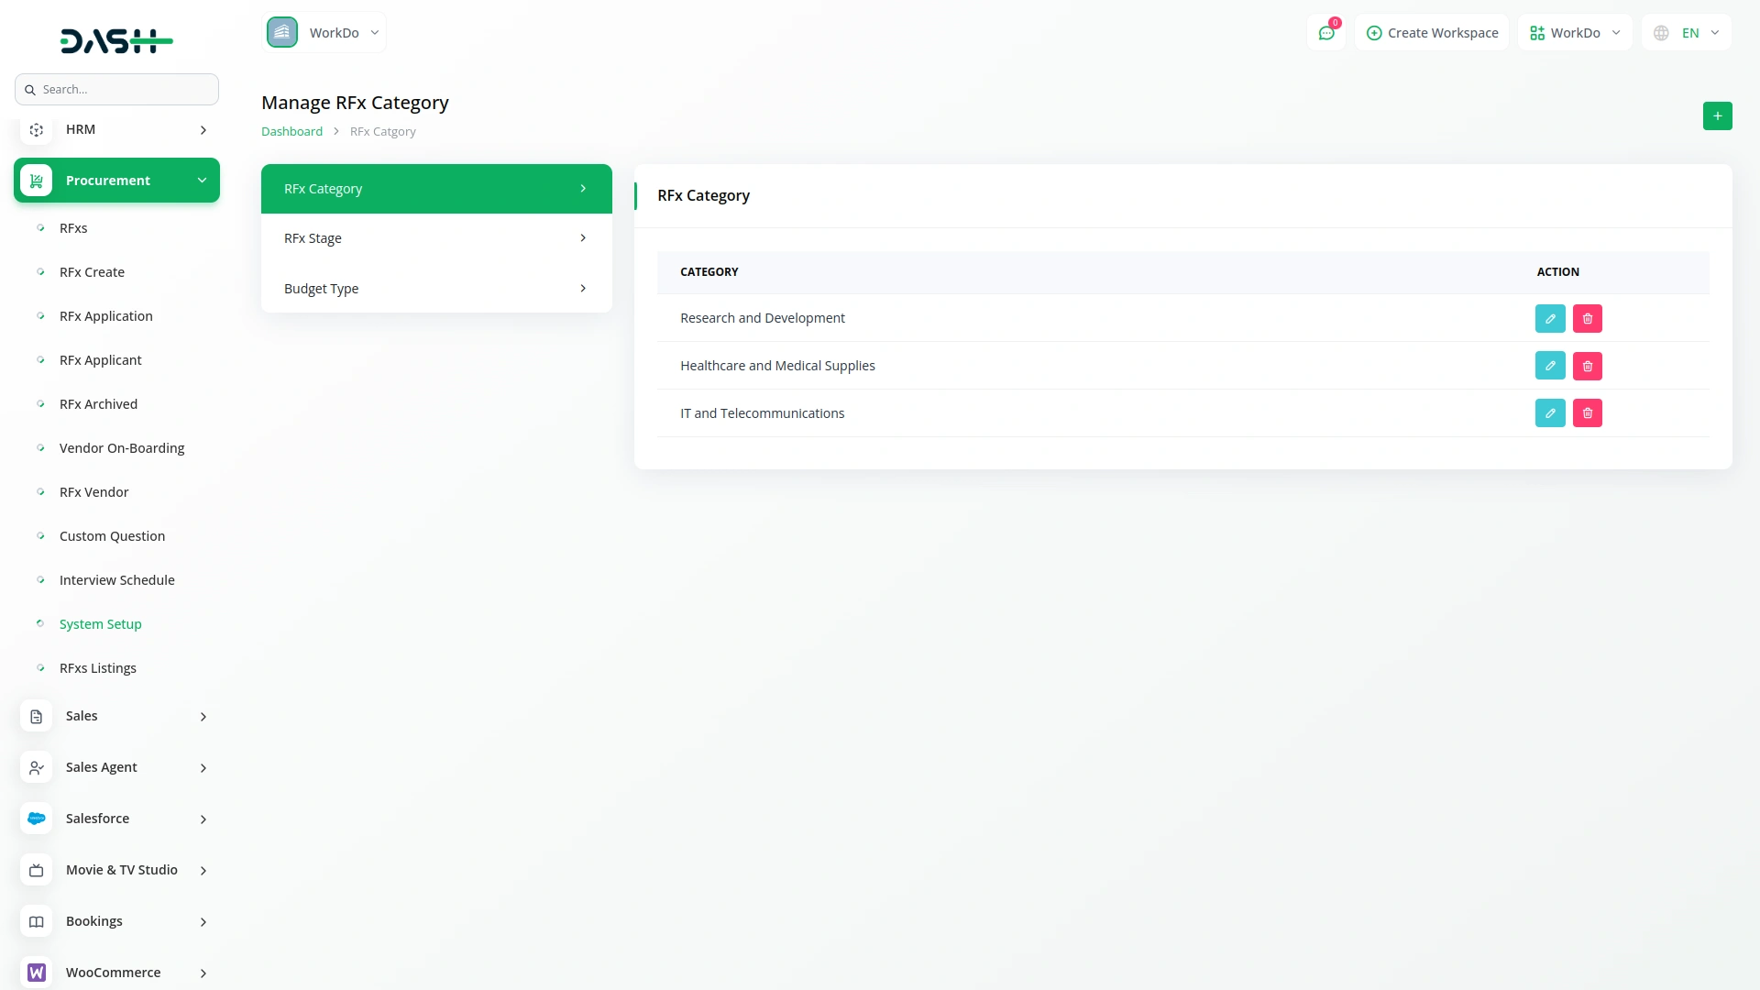1760x990 pixels.
Task: Switch to the RFx Stage tab
Action: 436,238
